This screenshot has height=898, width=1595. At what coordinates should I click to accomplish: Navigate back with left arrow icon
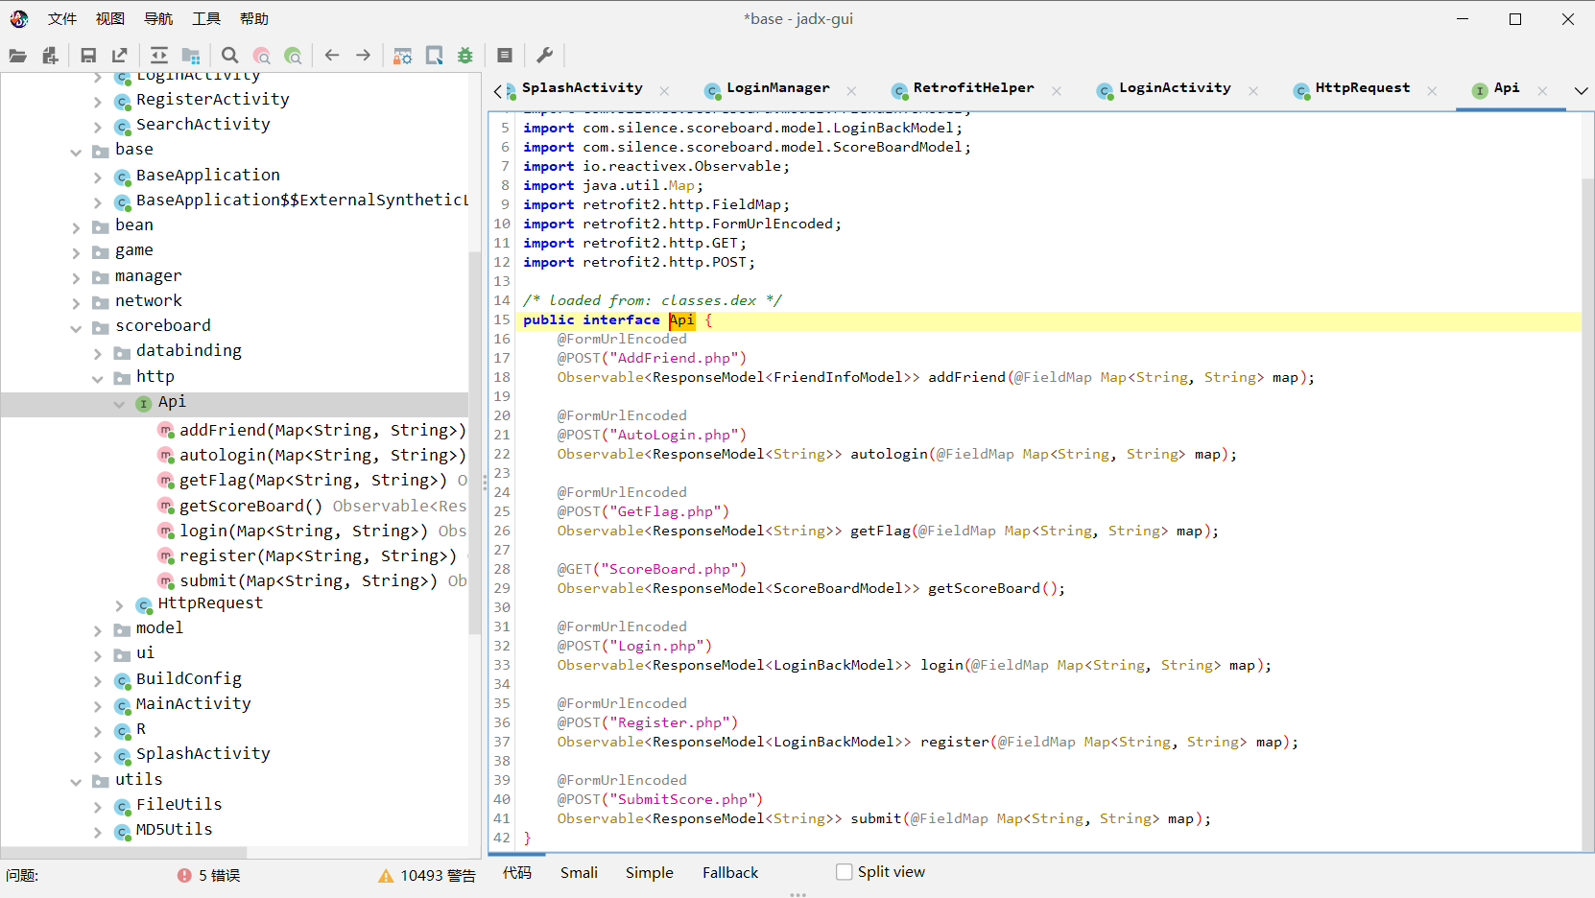coord(332,56)
